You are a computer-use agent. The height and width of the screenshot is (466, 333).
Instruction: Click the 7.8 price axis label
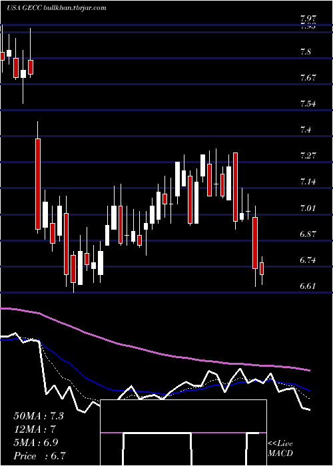pos(306,52)
